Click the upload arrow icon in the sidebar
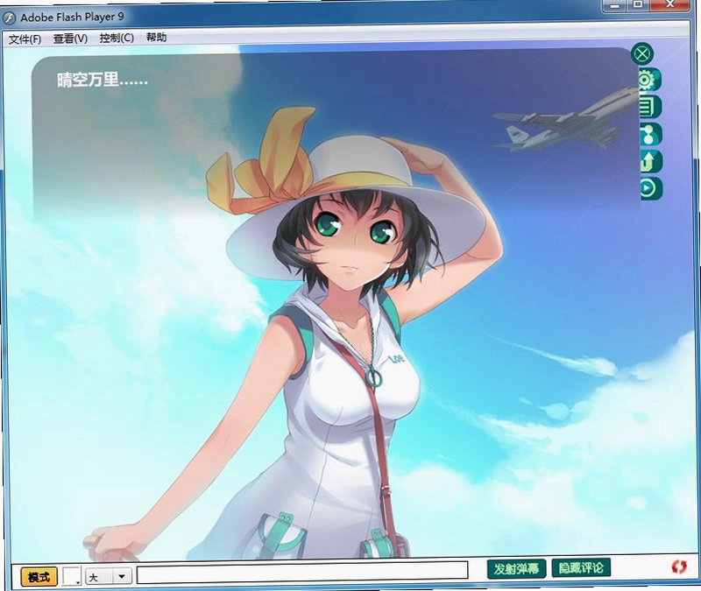This screenshot has width=701, height=591. tap(651, 161)
